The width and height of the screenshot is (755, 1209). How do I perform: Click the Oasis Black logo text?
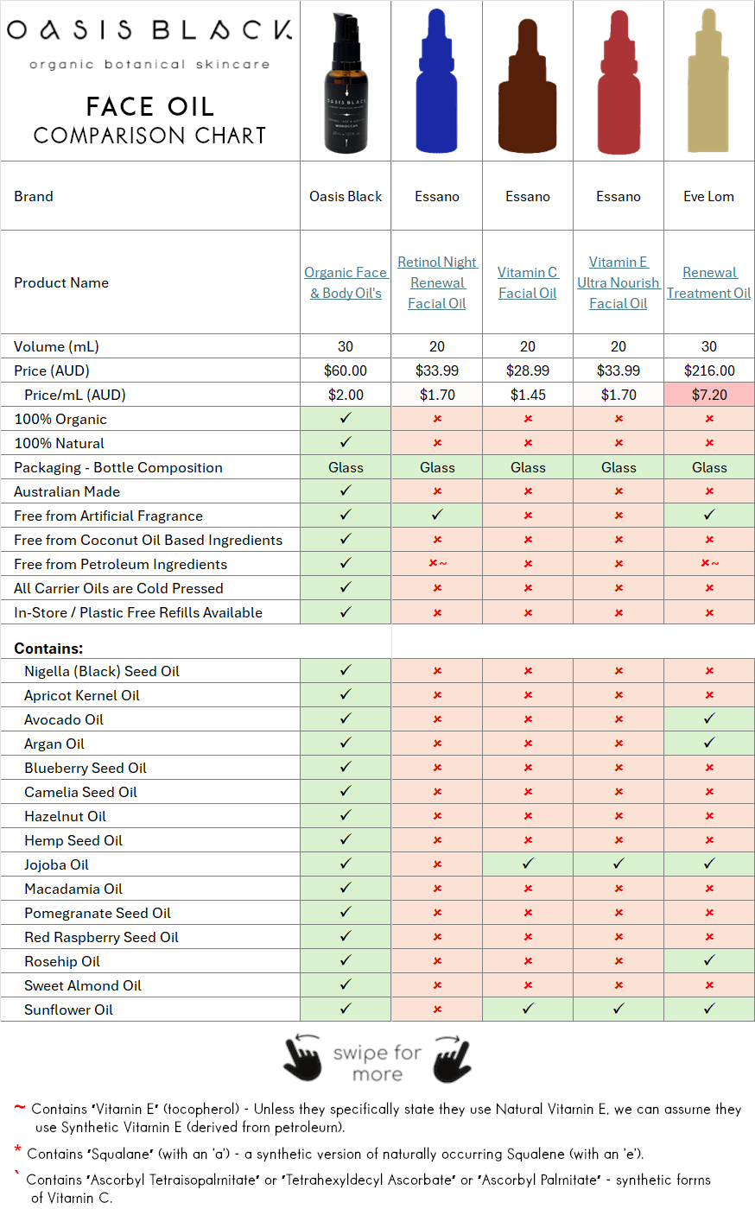tap(149, 30)
